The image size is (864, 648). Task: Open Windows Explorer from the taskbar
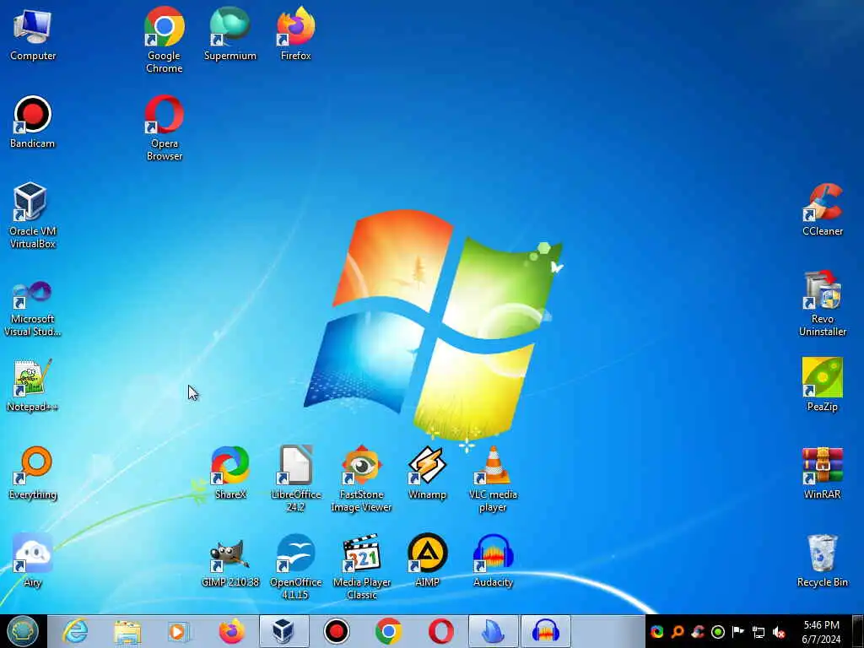(128, 631)
